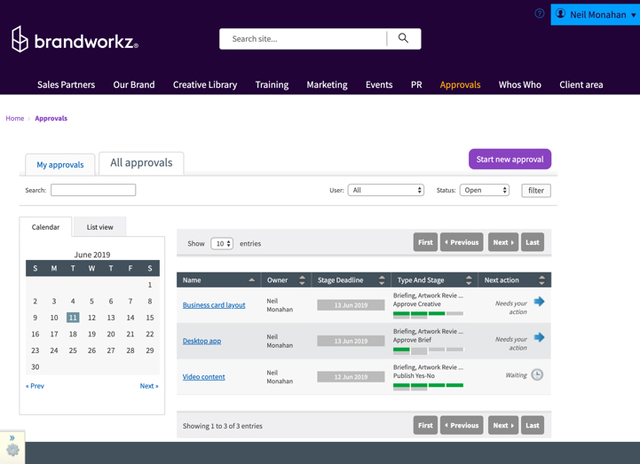Open the Client area menu
The height and width of the screenshot is (464, 640).
click(x=581, y=85)
